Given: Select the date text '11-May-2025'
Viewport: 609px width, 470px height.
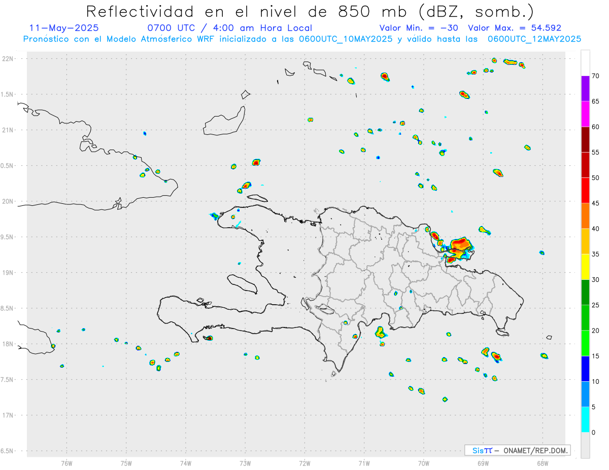Looking at the screenshot, I should 64,28.
